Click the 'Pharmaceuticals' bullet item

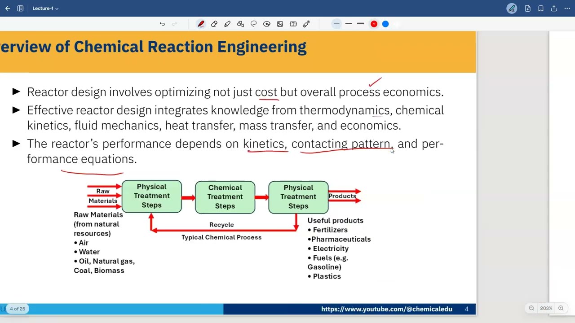tap(339, 239)
